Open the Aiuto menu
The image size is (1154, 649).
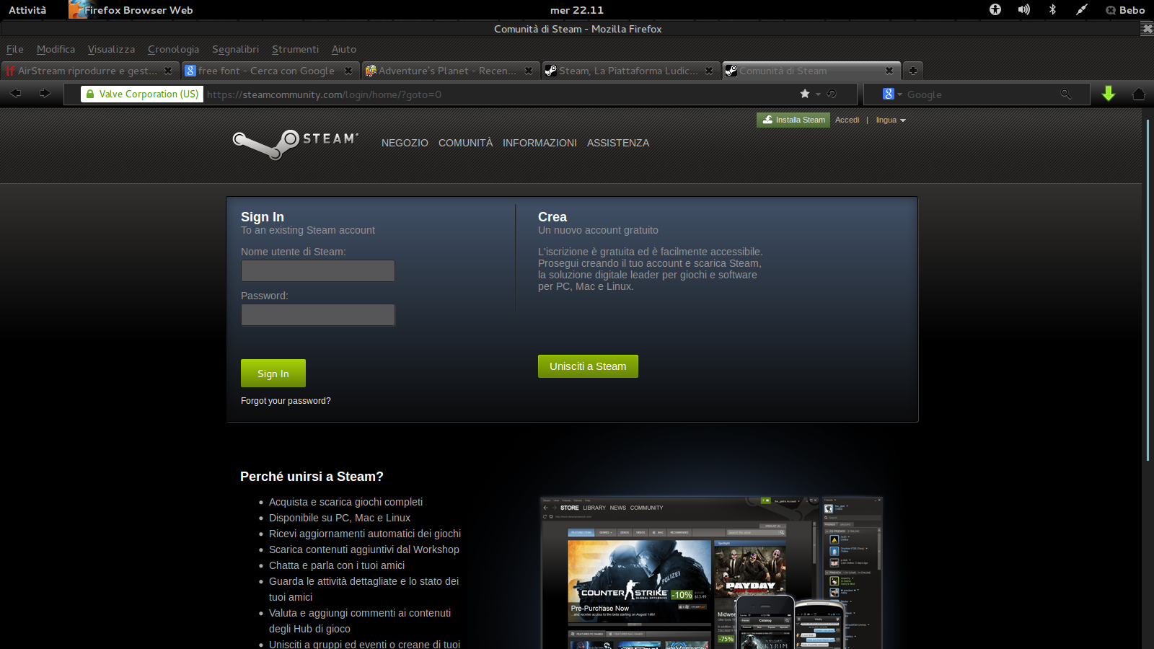[344, 49]
